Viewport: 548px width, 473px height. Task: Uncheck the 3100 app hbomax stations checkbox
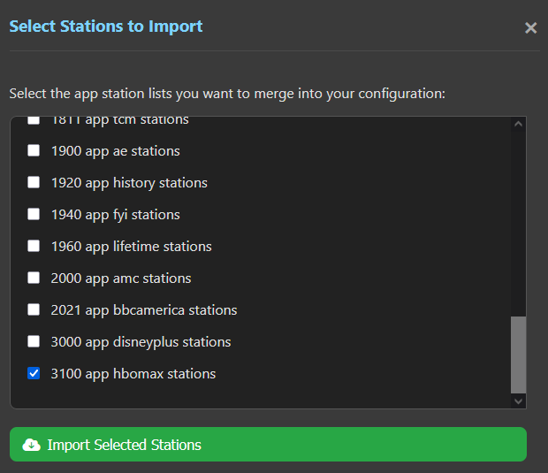pos(34,373)
